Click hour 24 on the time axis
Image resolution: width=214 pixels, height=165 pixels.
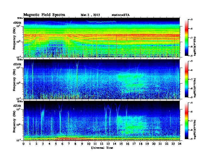point(180,144)
